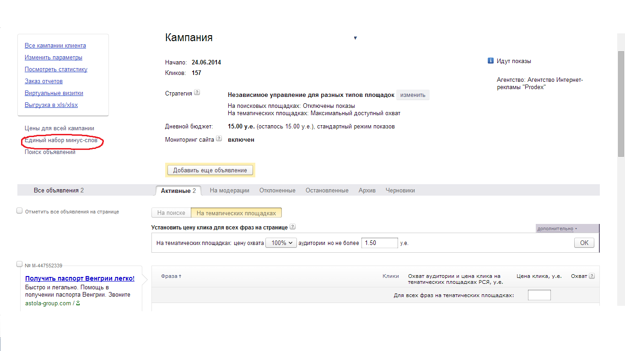Open Отклоненные tab
The image size is (625, 351).
277,191
